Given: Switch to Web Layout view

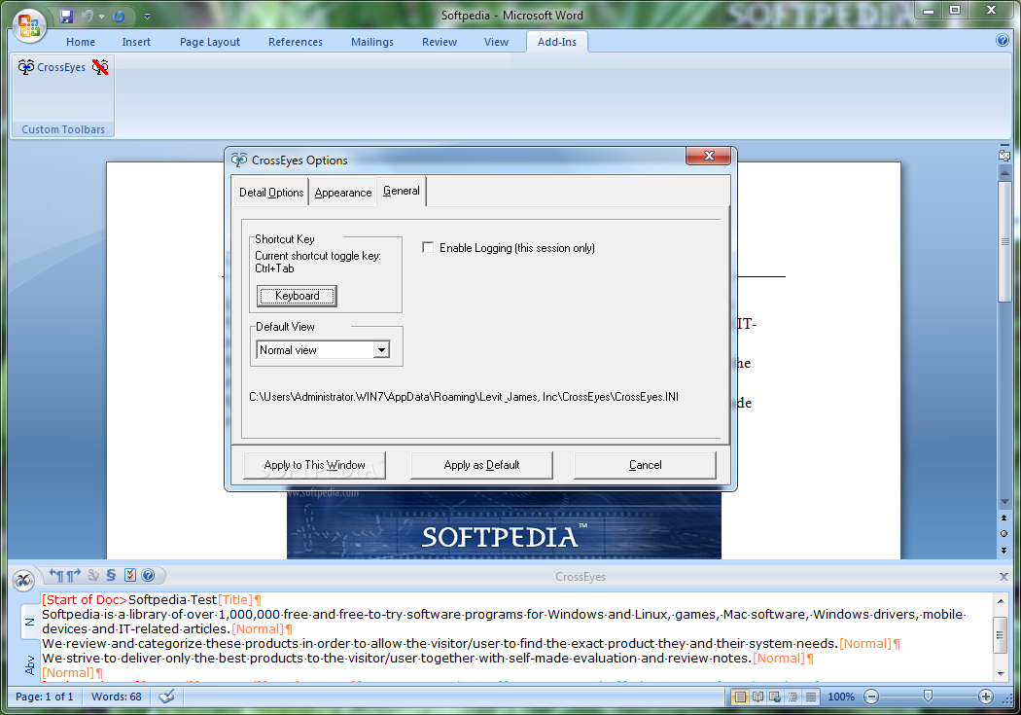Looking at the screenshot, I should 775,697.
